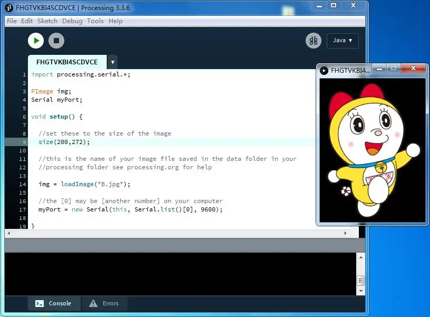Switch to the Errors panel
The height and width of the screenshot is (317, 430).
point(104,303)
